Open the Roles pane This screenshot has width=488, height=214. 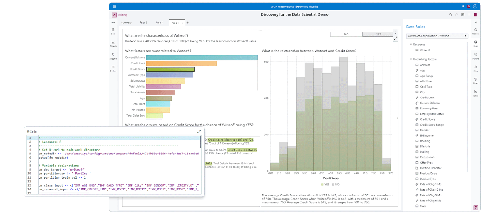click(x=476, y=43)
